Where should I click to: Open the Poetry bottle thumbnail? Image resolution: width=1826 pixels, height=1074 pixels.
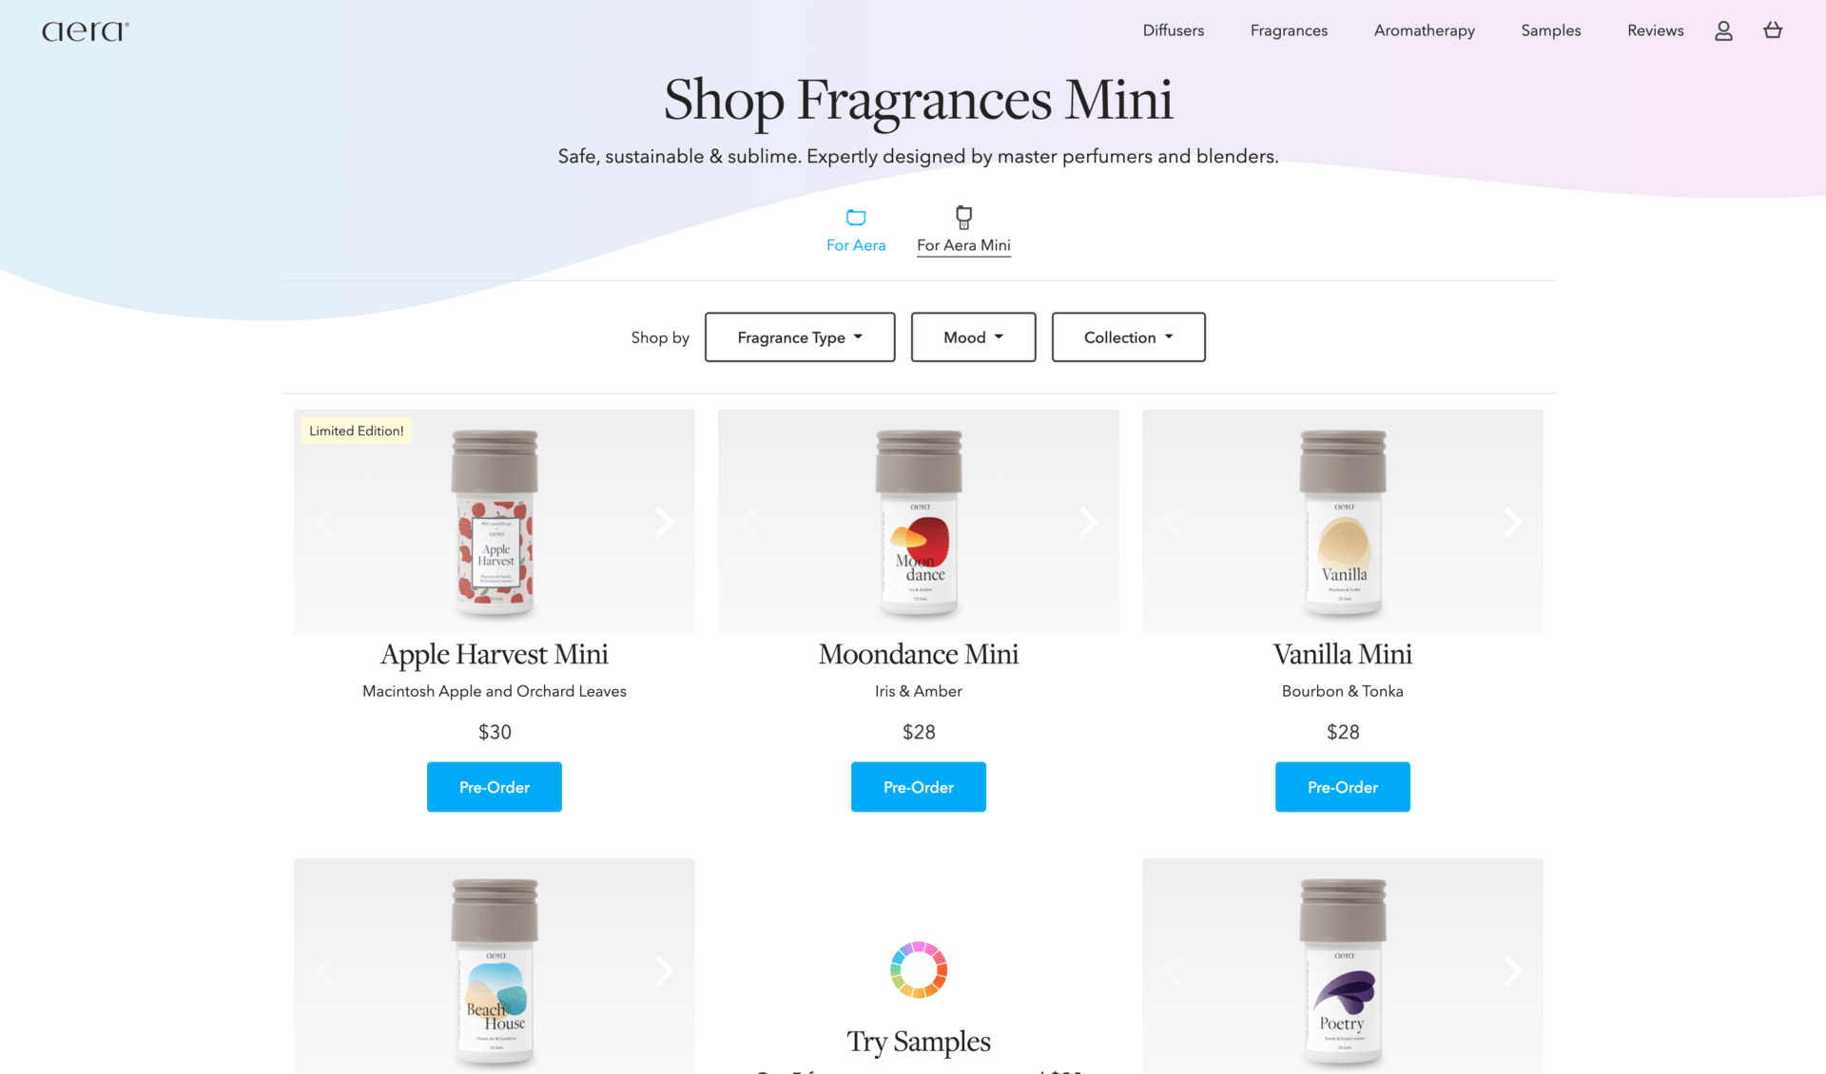point(1343,969)
